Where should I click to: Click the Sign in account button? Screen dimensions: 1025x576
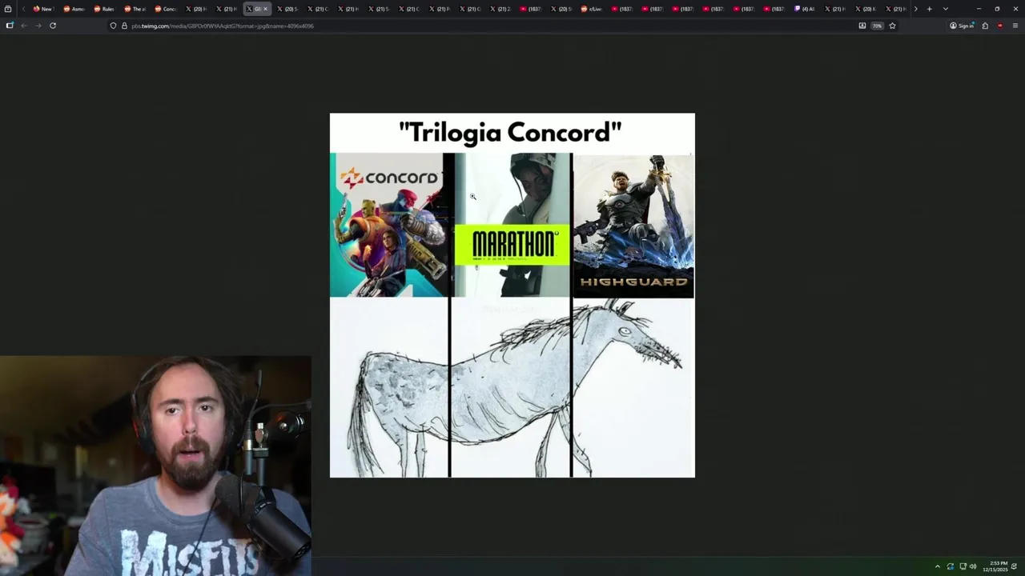962,26
